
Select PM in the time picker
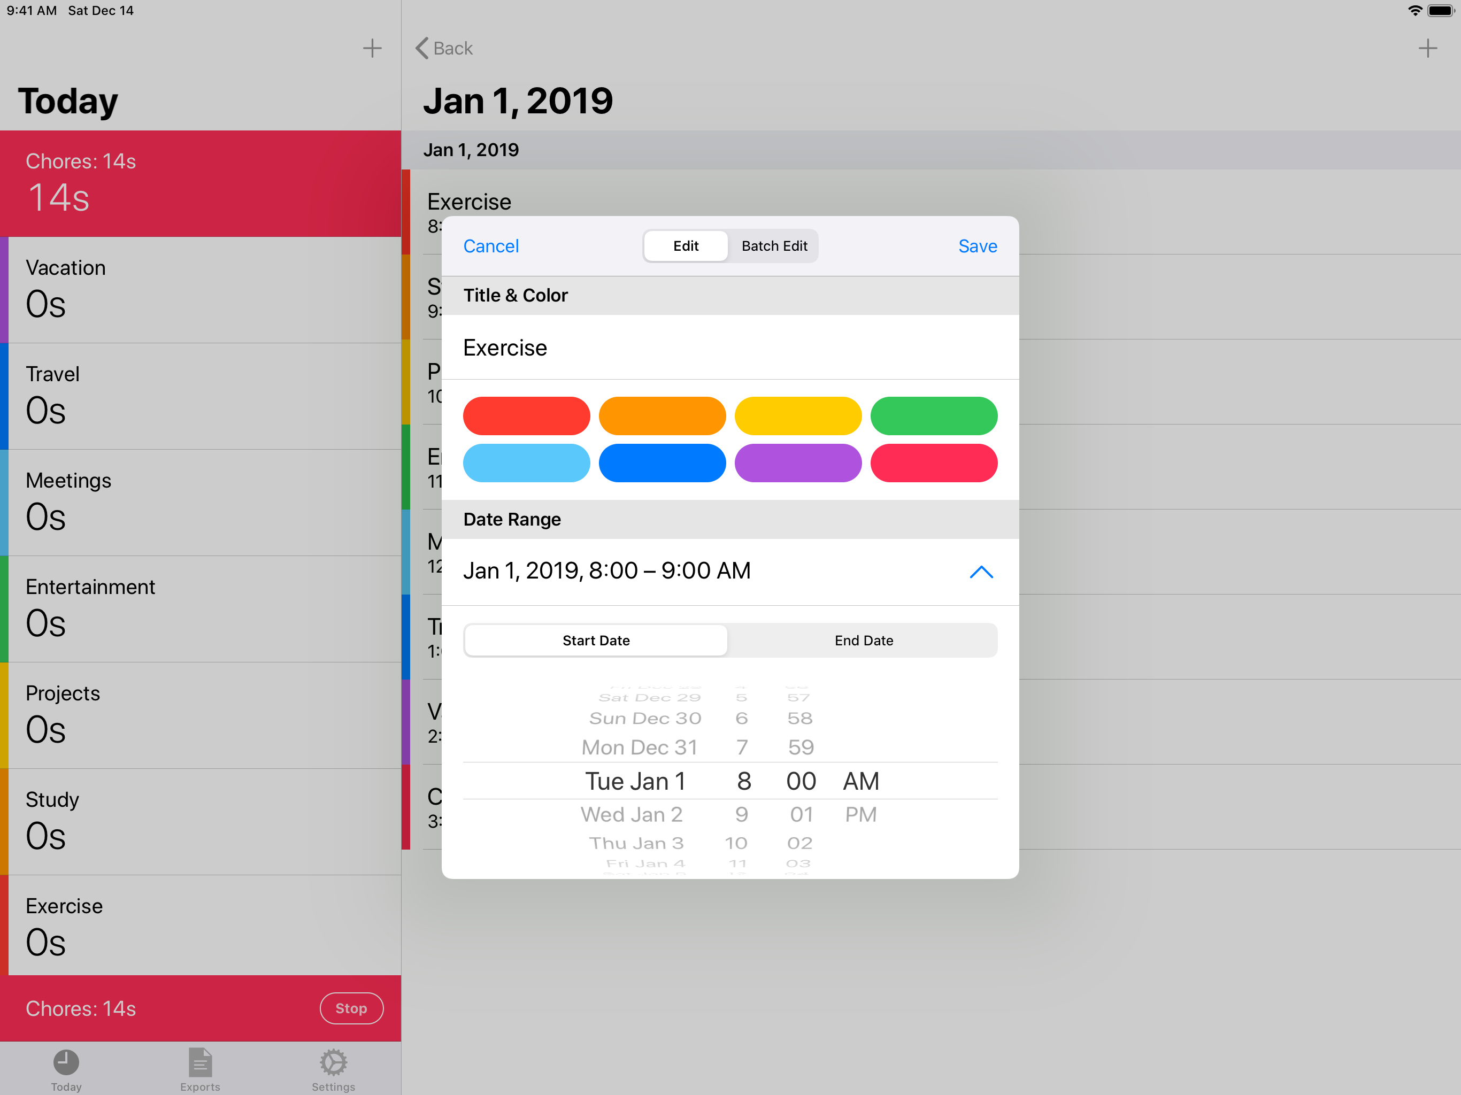click(x=860, y=814)
